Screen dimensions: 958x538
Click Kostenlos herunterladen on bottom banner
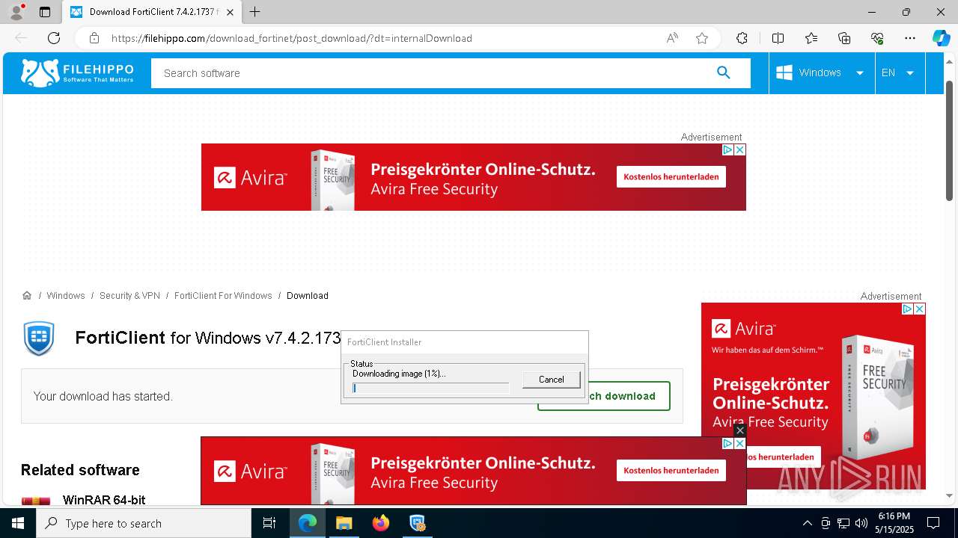click(x=671, y=470)
